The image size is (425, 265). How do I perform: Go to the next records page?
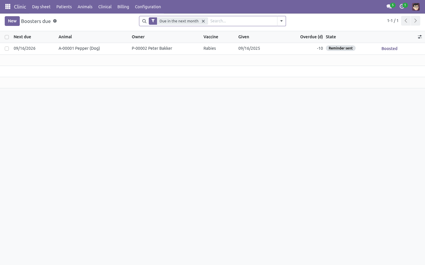(x=415, y=21)
